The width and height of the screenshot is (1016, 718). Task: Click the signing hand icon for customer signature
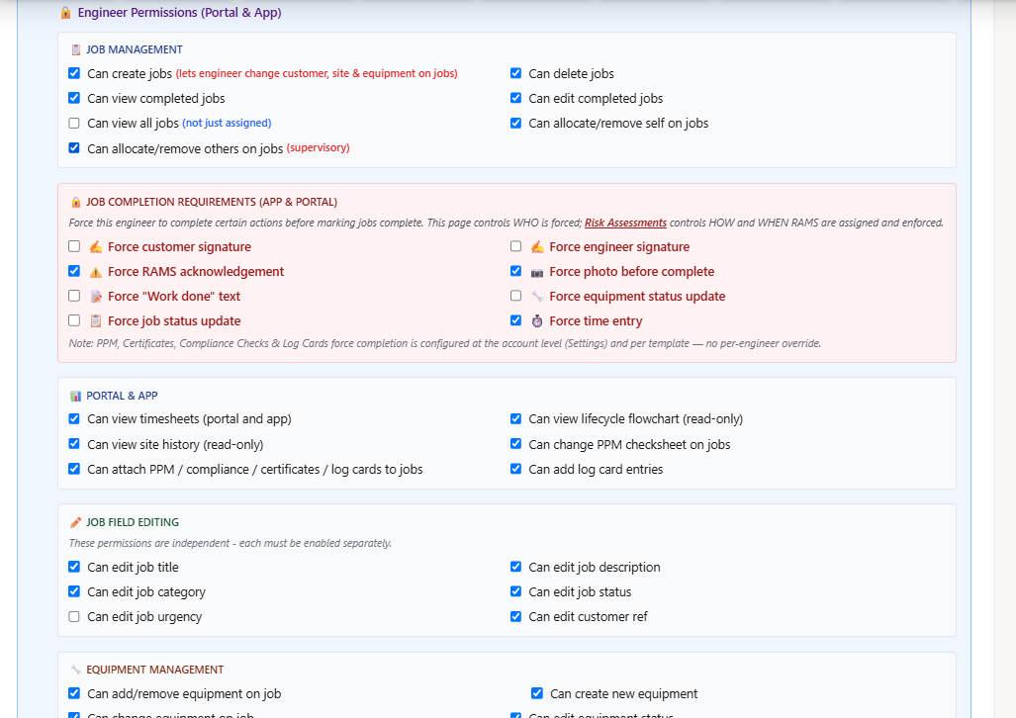(x=96, y=247)
